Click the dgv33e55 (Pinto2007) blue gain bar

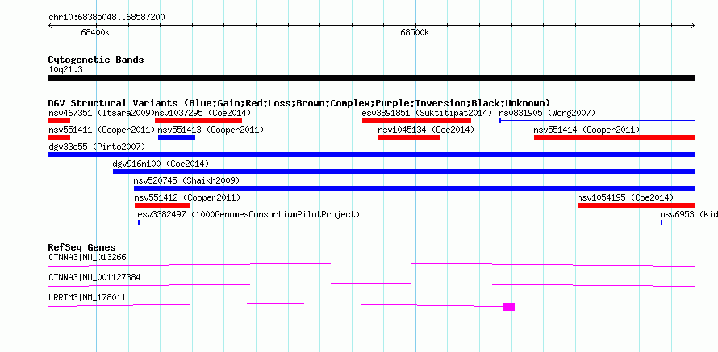tap(371, 155)
